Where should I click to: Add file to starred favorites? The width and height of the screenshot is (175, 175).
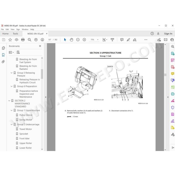tap(10, 39)
